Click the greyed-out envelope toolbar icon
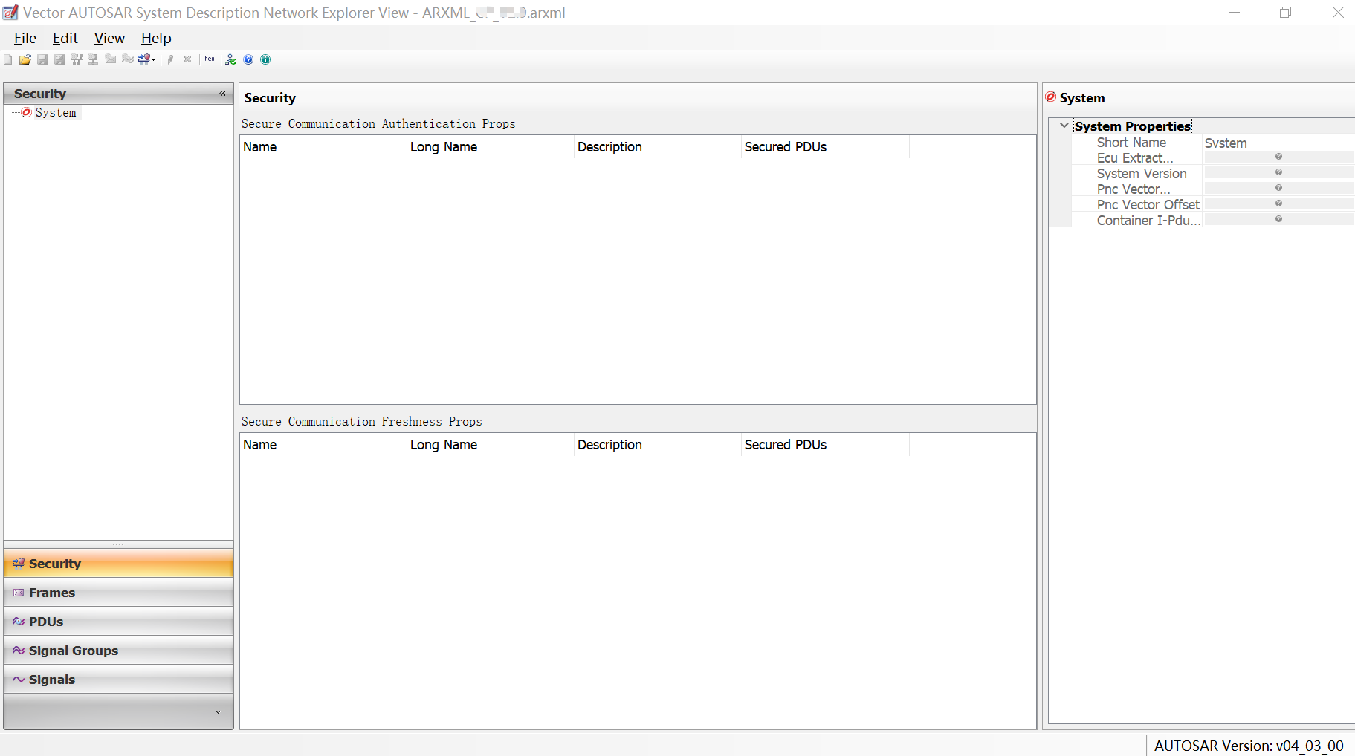Screen dimensions: 1355x756 [111, 59]
